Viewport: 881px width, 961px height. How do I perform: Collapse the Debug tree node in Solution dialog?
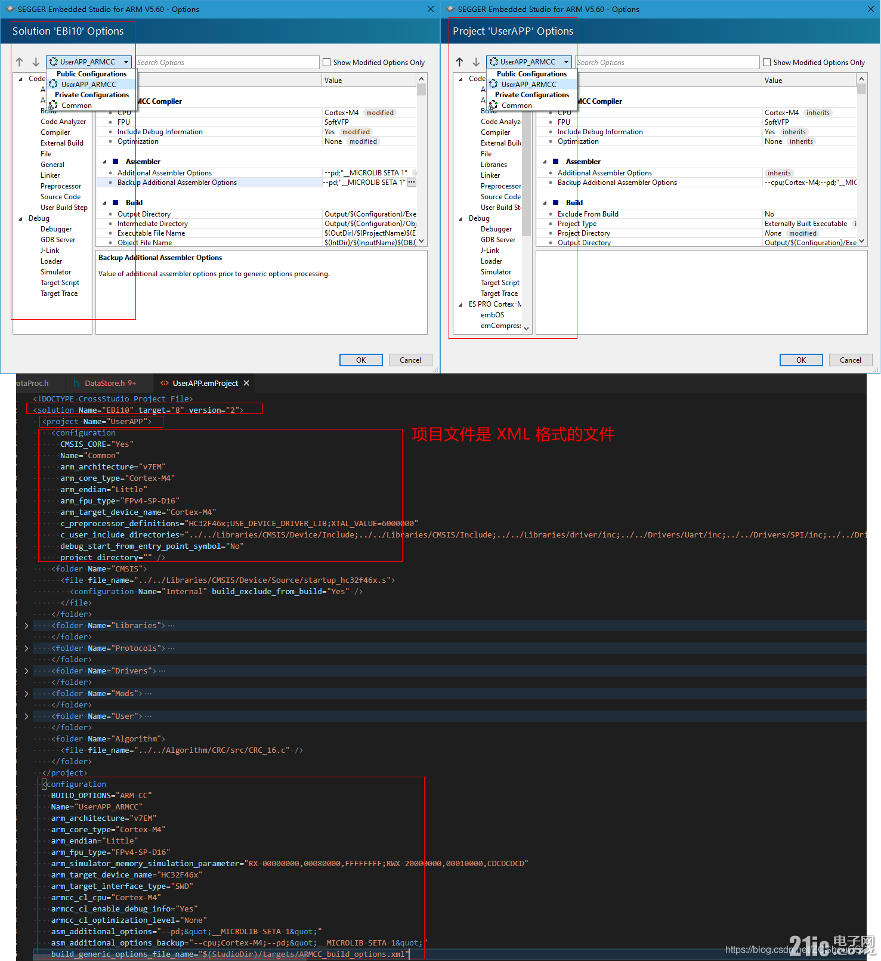(21, 218)
